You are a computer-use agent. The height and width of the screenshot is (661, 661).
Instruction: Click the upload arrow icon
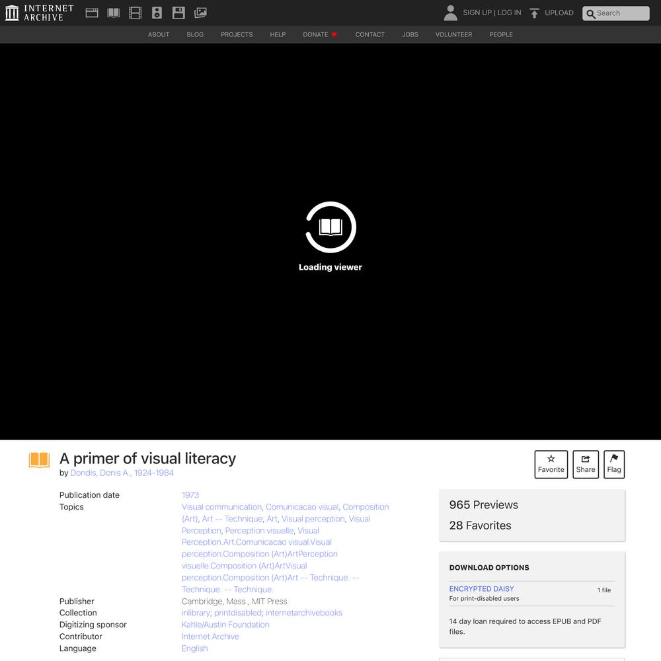pos(534,13)
